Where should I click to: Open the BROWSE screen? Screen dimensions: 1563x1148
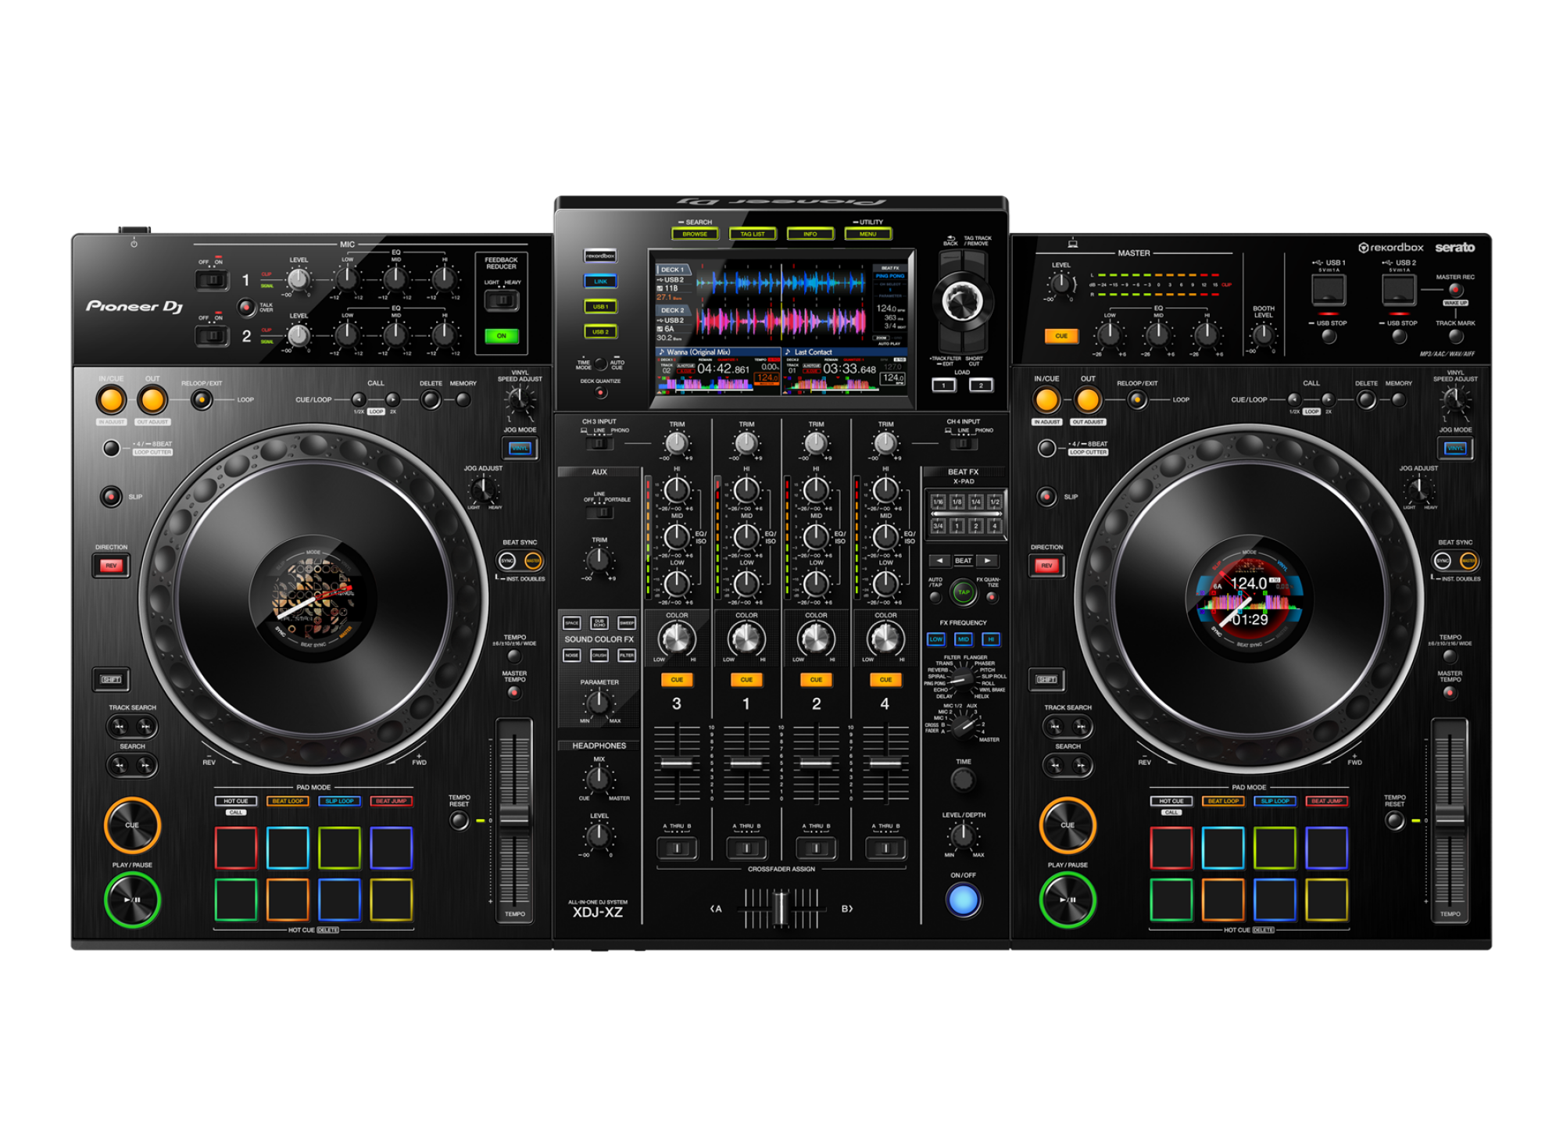pos(696,234)
